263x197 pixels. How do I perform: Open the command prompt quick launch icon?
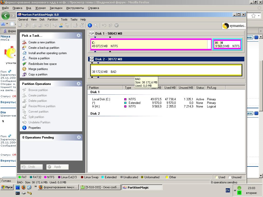tap(18, 193)
